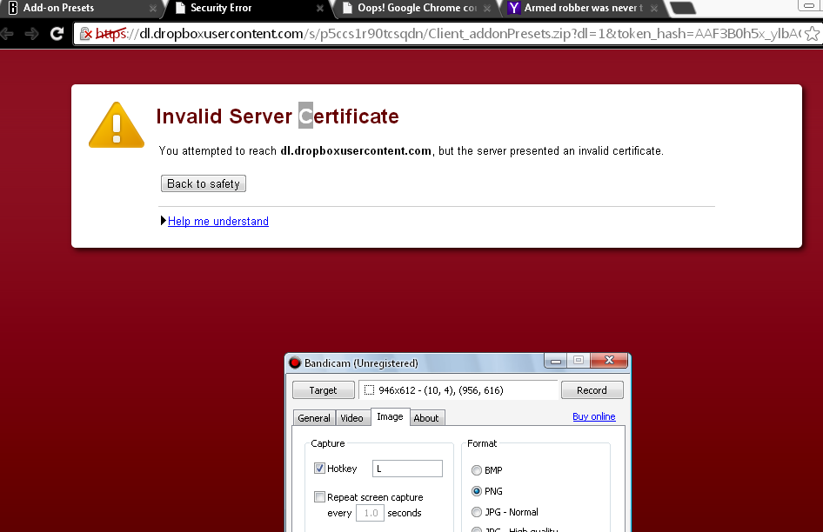The width and height of the screenshot is (823, 532).
Task: Start recording with the Record button
Action: 592,389
